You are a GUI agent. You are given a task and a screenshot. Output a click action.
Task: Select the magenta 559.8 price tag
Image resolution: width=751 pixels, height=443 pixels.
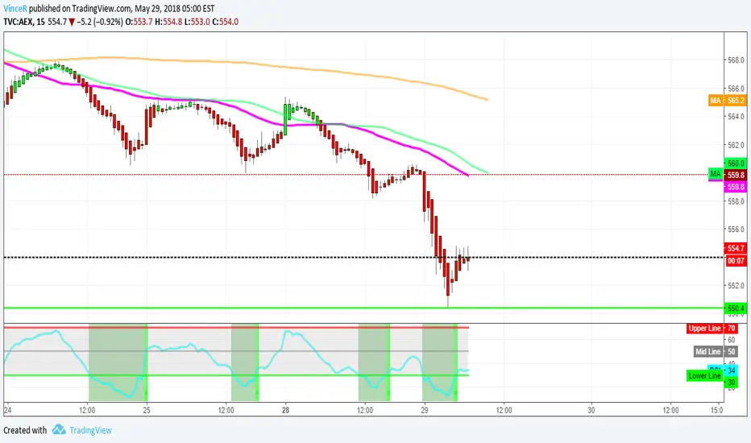point(736,187)
